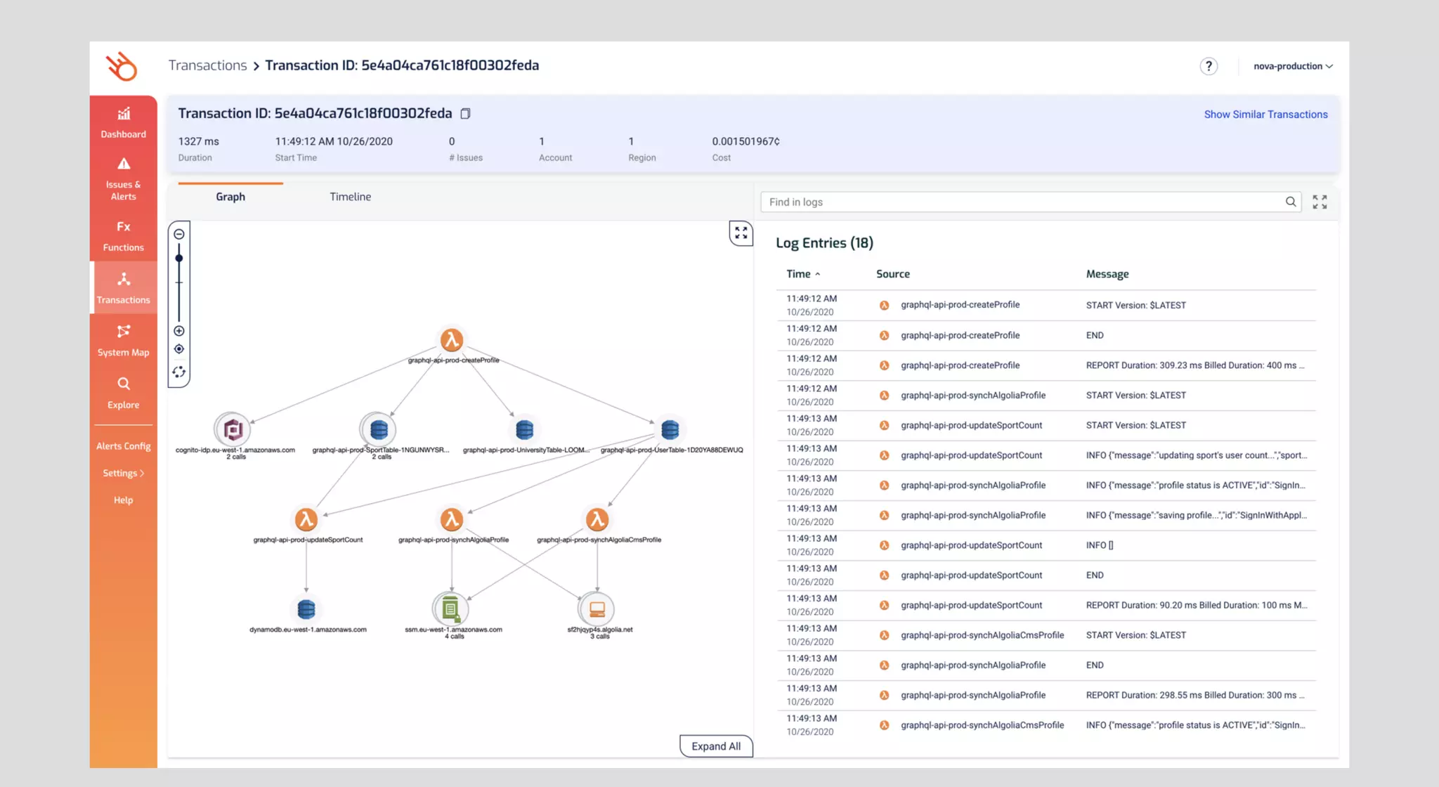Click the graph zoom-out minus icon
The height and width of the screenshot is (787, 1439).
(x=179, y=234)
